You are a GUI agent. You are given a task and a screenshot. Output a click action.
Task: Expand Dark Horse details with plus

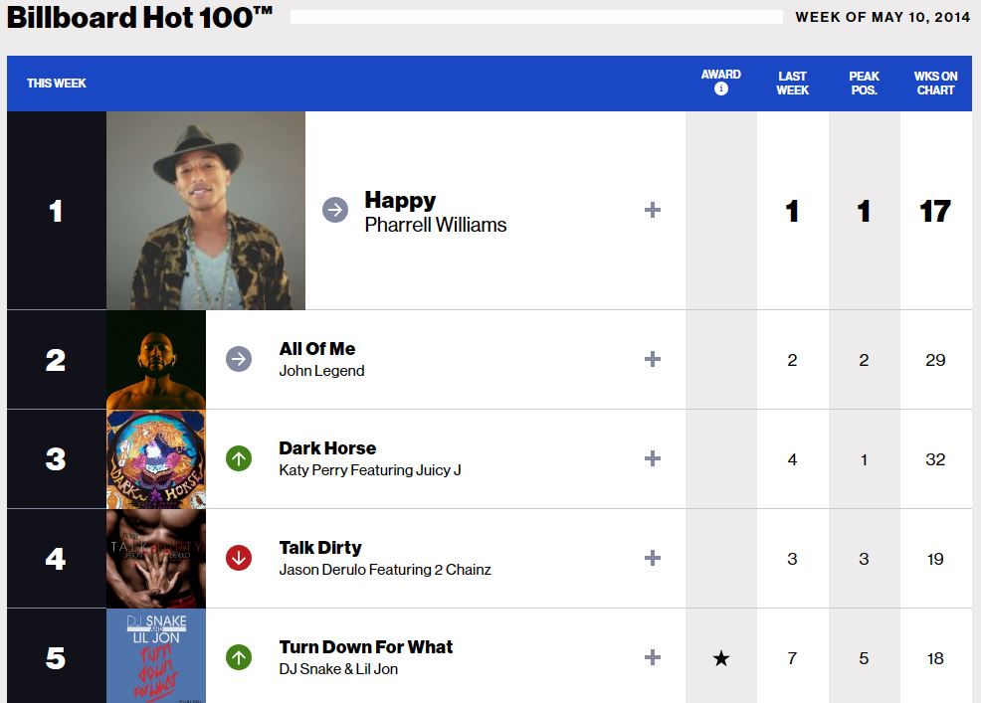[x=653, y=458]
